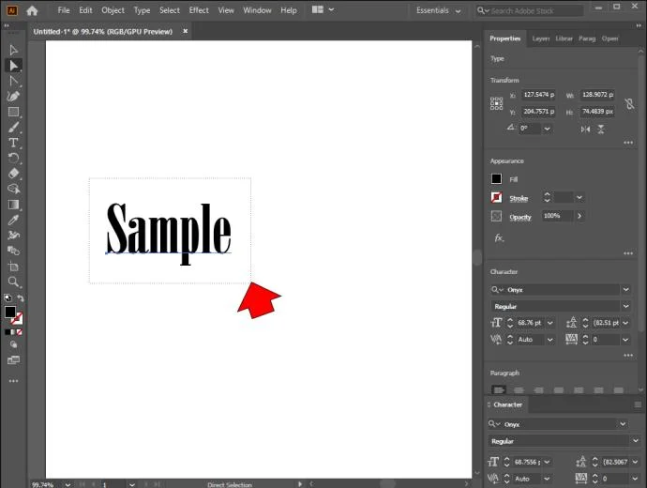Select the Paintbrush tool

[x=13, y=127]
